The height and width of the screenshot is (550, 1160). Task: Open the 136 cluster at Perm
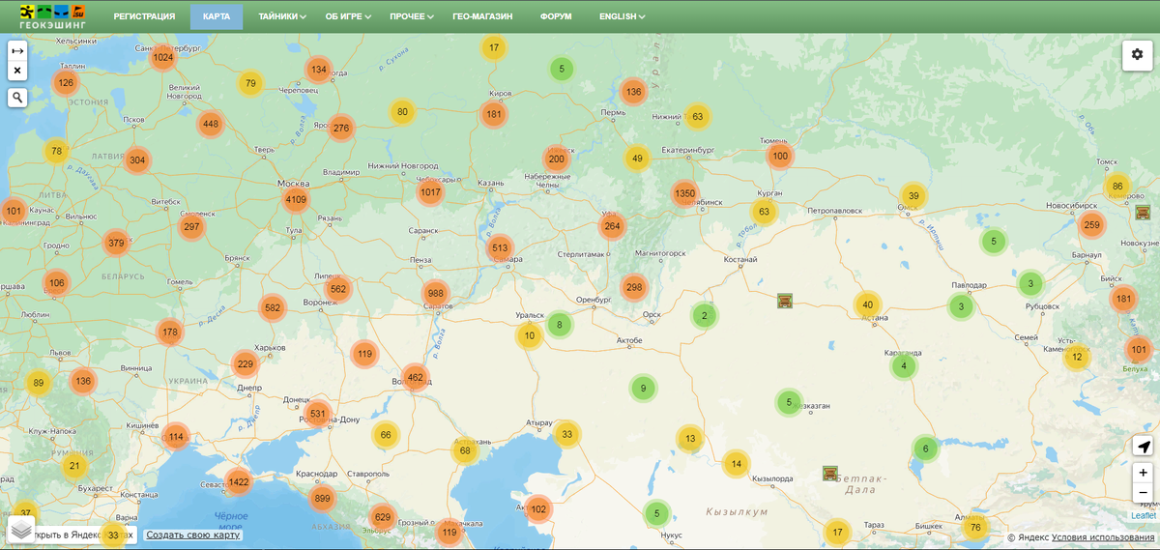coord(633,93)
